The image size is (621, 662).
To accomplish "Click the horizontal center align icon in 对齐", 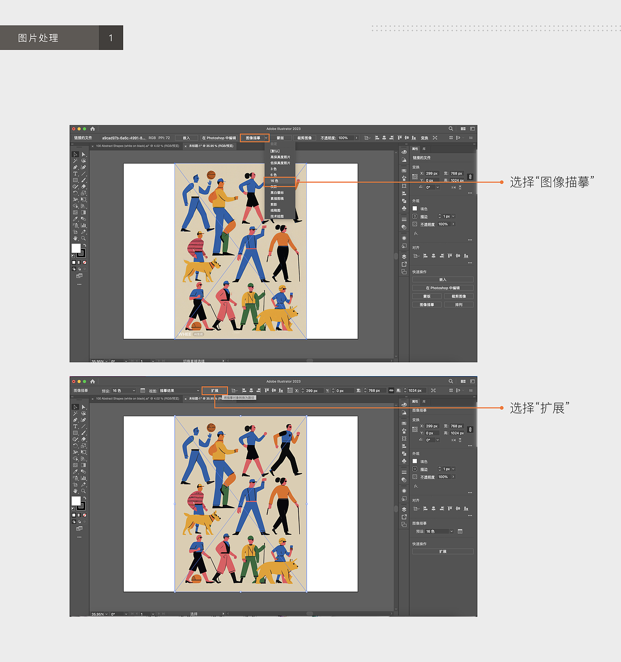I will 434,256.
